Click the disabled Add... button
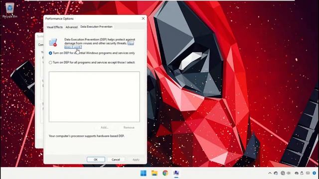Viewport: 319px width, 179px height. (x=105, y=127)
